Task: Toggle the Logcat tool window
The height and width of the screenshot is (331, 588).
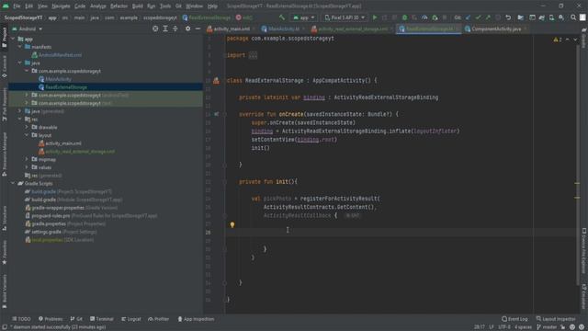Action: (x=131, y=319)
